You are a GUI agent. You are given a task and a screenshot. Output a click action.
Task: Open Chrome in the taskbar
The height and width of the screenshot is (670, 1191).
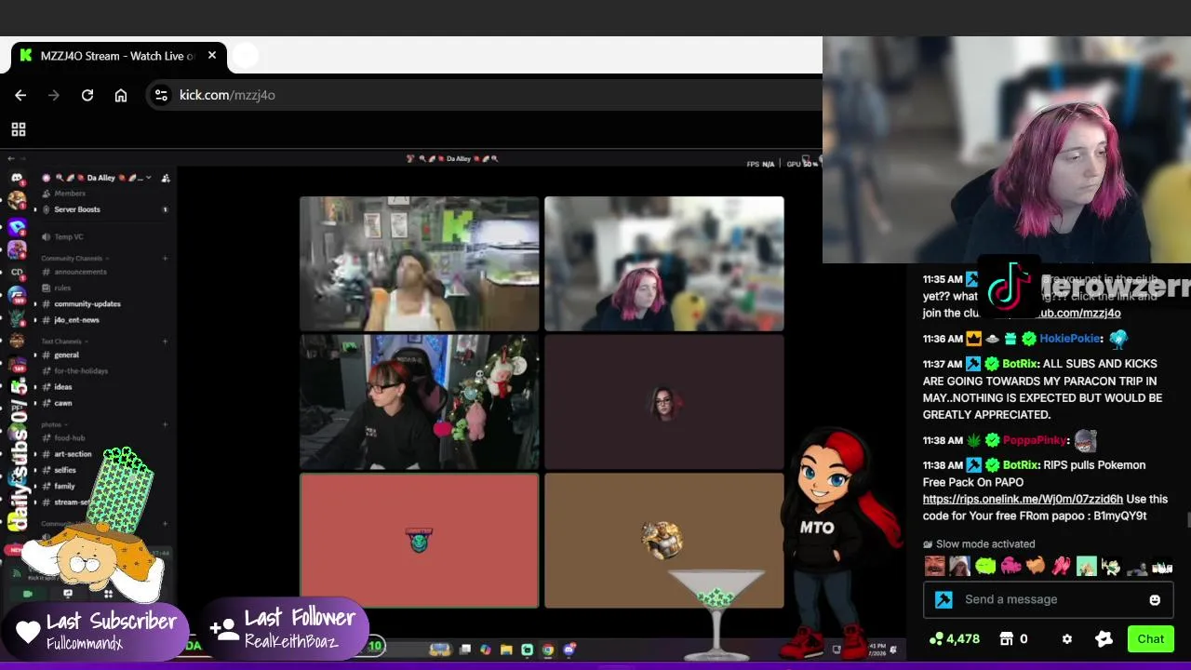548,650
